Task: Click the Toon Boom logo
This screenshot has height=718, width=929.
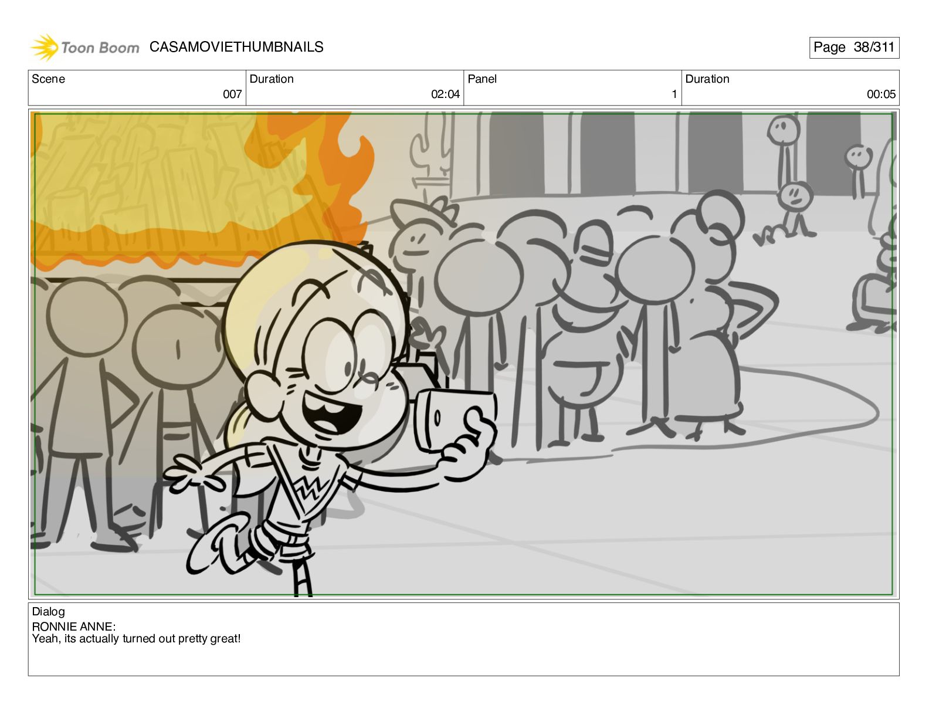Action: tap(85, 48)
